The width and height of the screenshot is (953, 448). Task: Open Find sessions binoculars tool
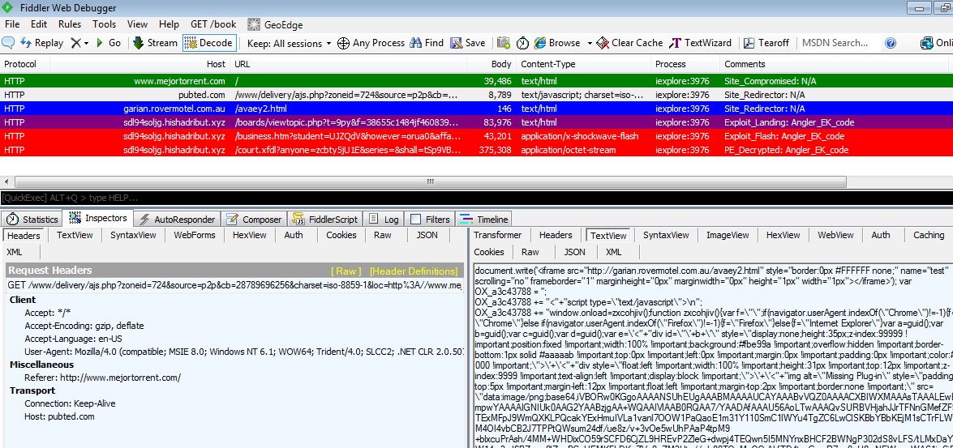[x=427, y=43]
